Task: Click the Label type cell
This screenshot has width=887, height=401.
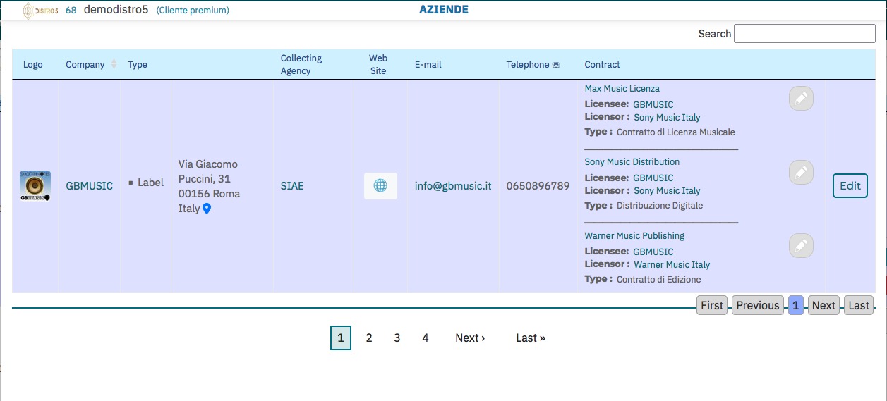Action: (150, 183)
